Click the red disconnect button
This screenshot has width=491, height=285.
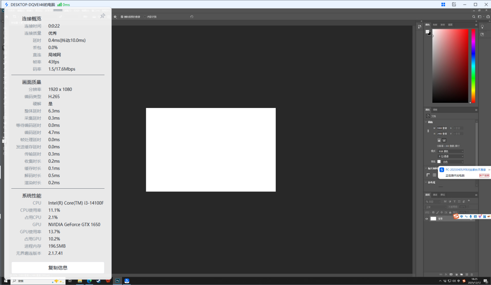tap(484, 176)
